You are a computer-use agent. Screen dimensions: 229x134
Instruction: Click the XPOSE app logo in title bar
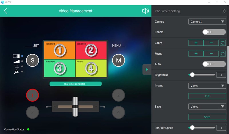tap(3, 2)
